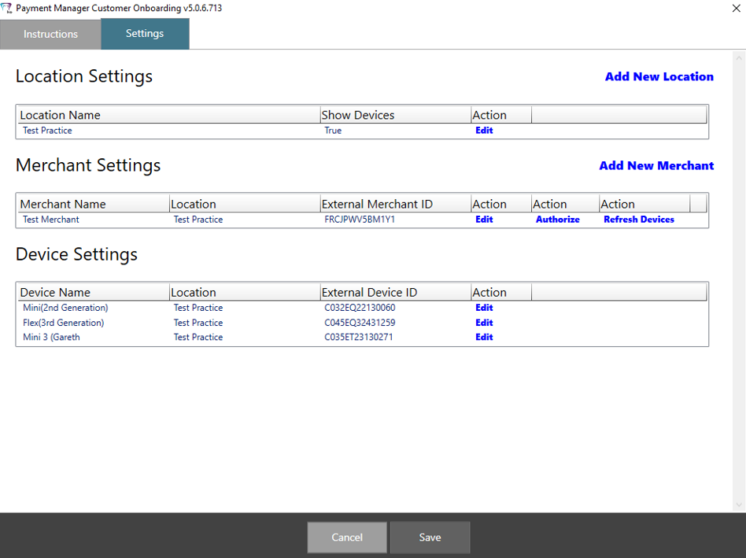
Task: Select the Mini 3 (Gareth device name
Action: tap(51, 337)
